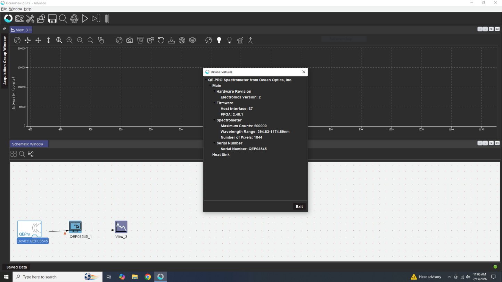Screen dimensions: 502x282
Task: Click the zoom out magnifier icon
Action: (80, 41)
